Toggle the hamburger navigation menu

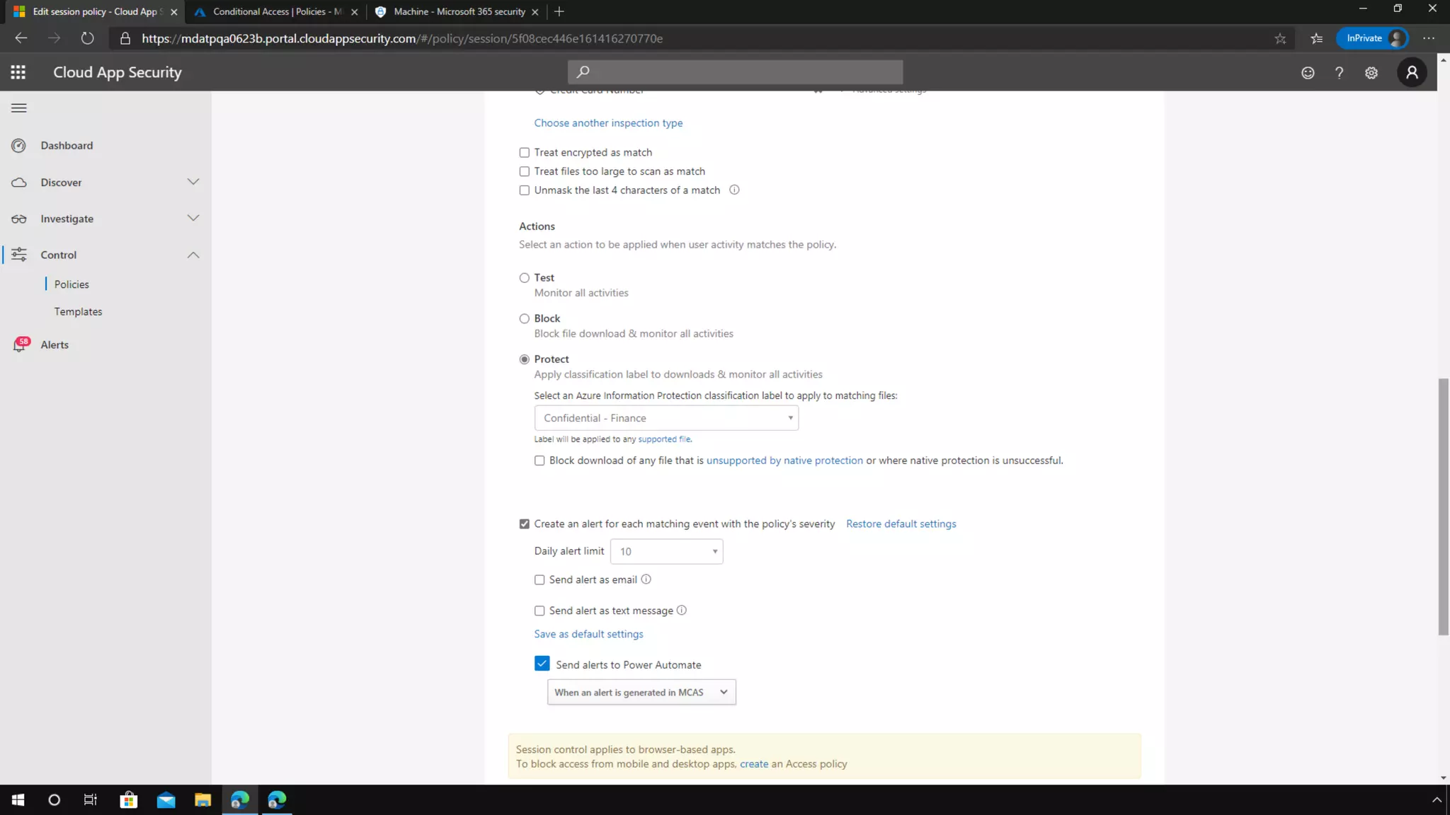pyautogui.click(x=19, y=108)
